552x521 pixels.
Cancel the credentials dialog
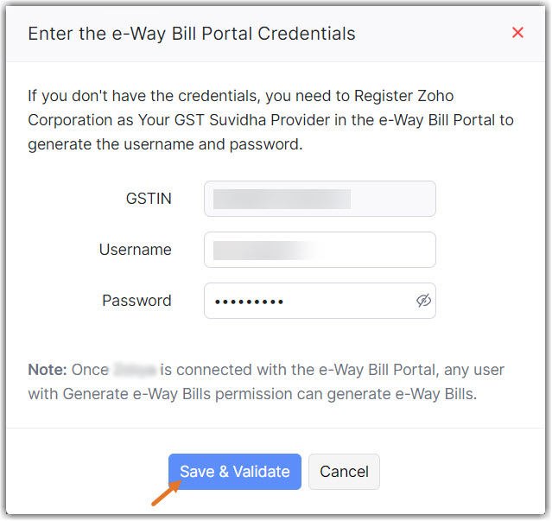pyautogui.click(x=344, y=472)
